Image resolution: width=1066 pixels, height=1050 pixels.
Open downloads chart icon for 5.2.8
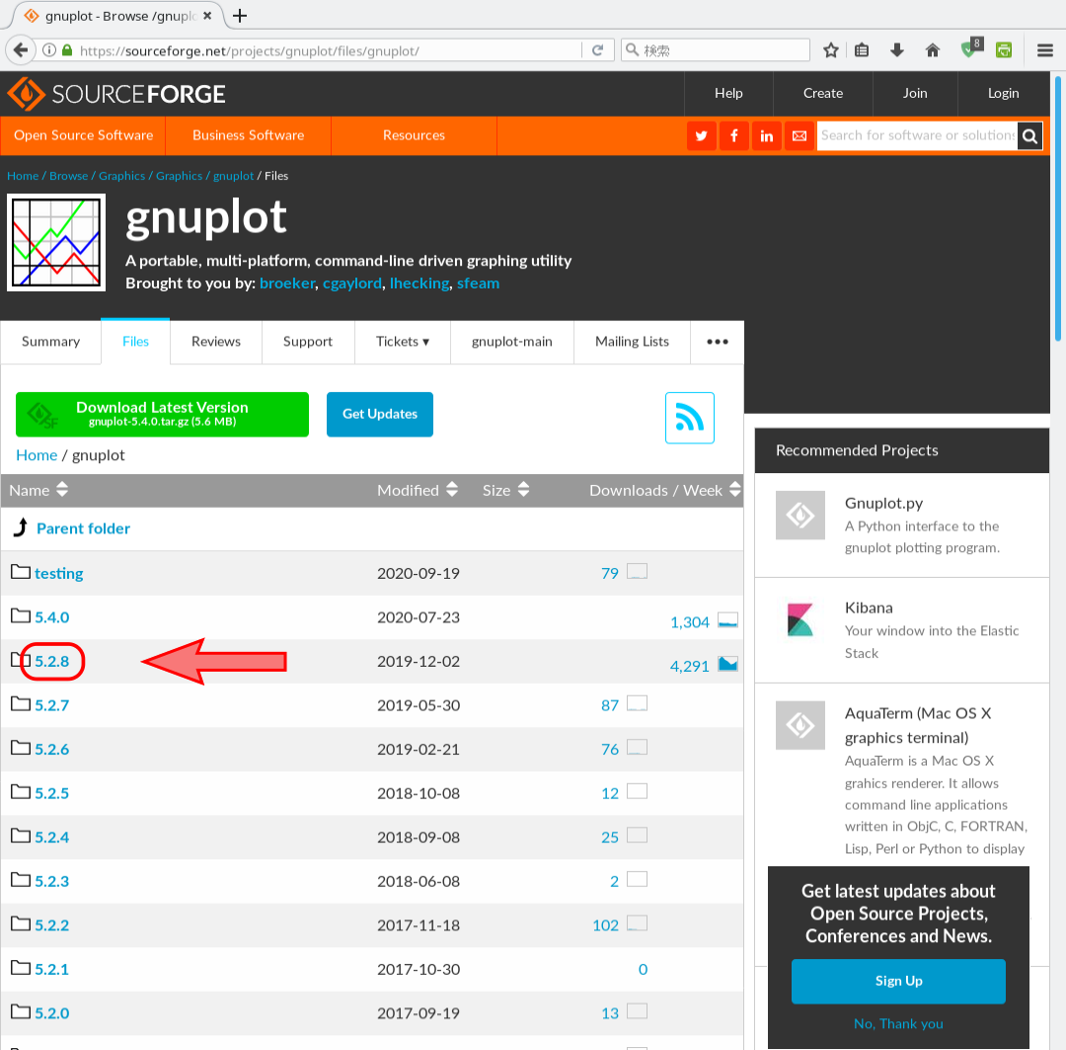click(x=728, y=664)
